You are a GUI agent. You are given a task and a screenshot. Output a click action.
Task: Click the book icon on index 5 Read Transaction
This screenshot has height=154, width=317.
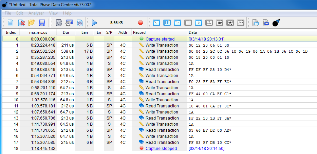tap(141, 69)
